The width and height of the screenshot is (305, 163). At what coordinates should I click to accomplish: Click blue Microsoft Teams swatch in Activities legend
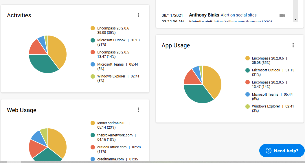(x=93, y=64)
